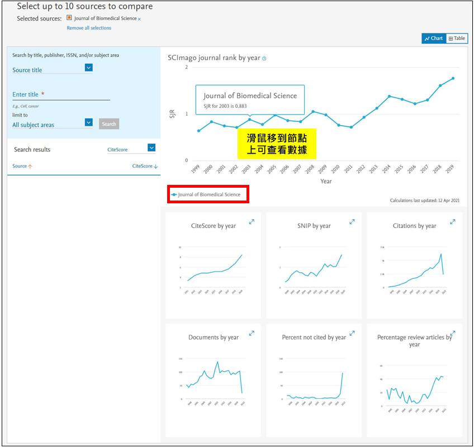Open the Percentage review articles thumbnail chart
Image resolution: width=474 pixels, height=448 pixels.
pos(414,380)
